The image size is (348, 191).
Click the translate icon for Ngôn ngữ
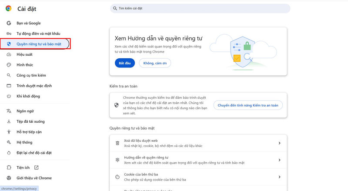coord(9,111)
